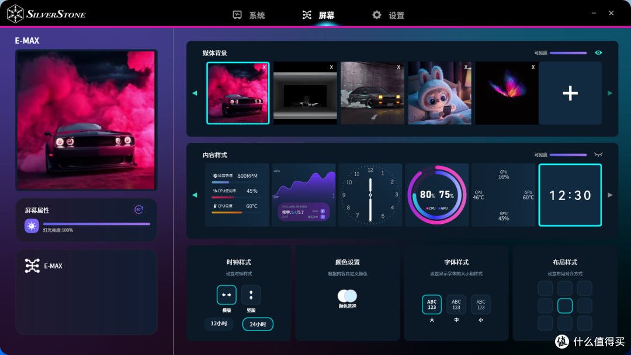Image resolution: width=631 pixels, height=355 pixels.
Task: Select 竖版 vertical clock layout icon
Action: [x=251, y=295]
